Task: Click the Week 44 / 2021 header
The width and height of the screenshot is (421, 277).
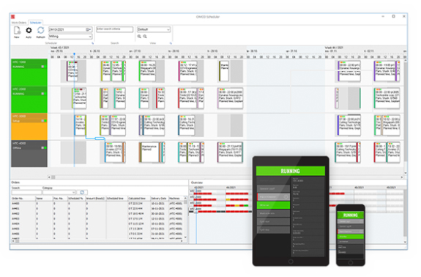Action: (334, 48)
